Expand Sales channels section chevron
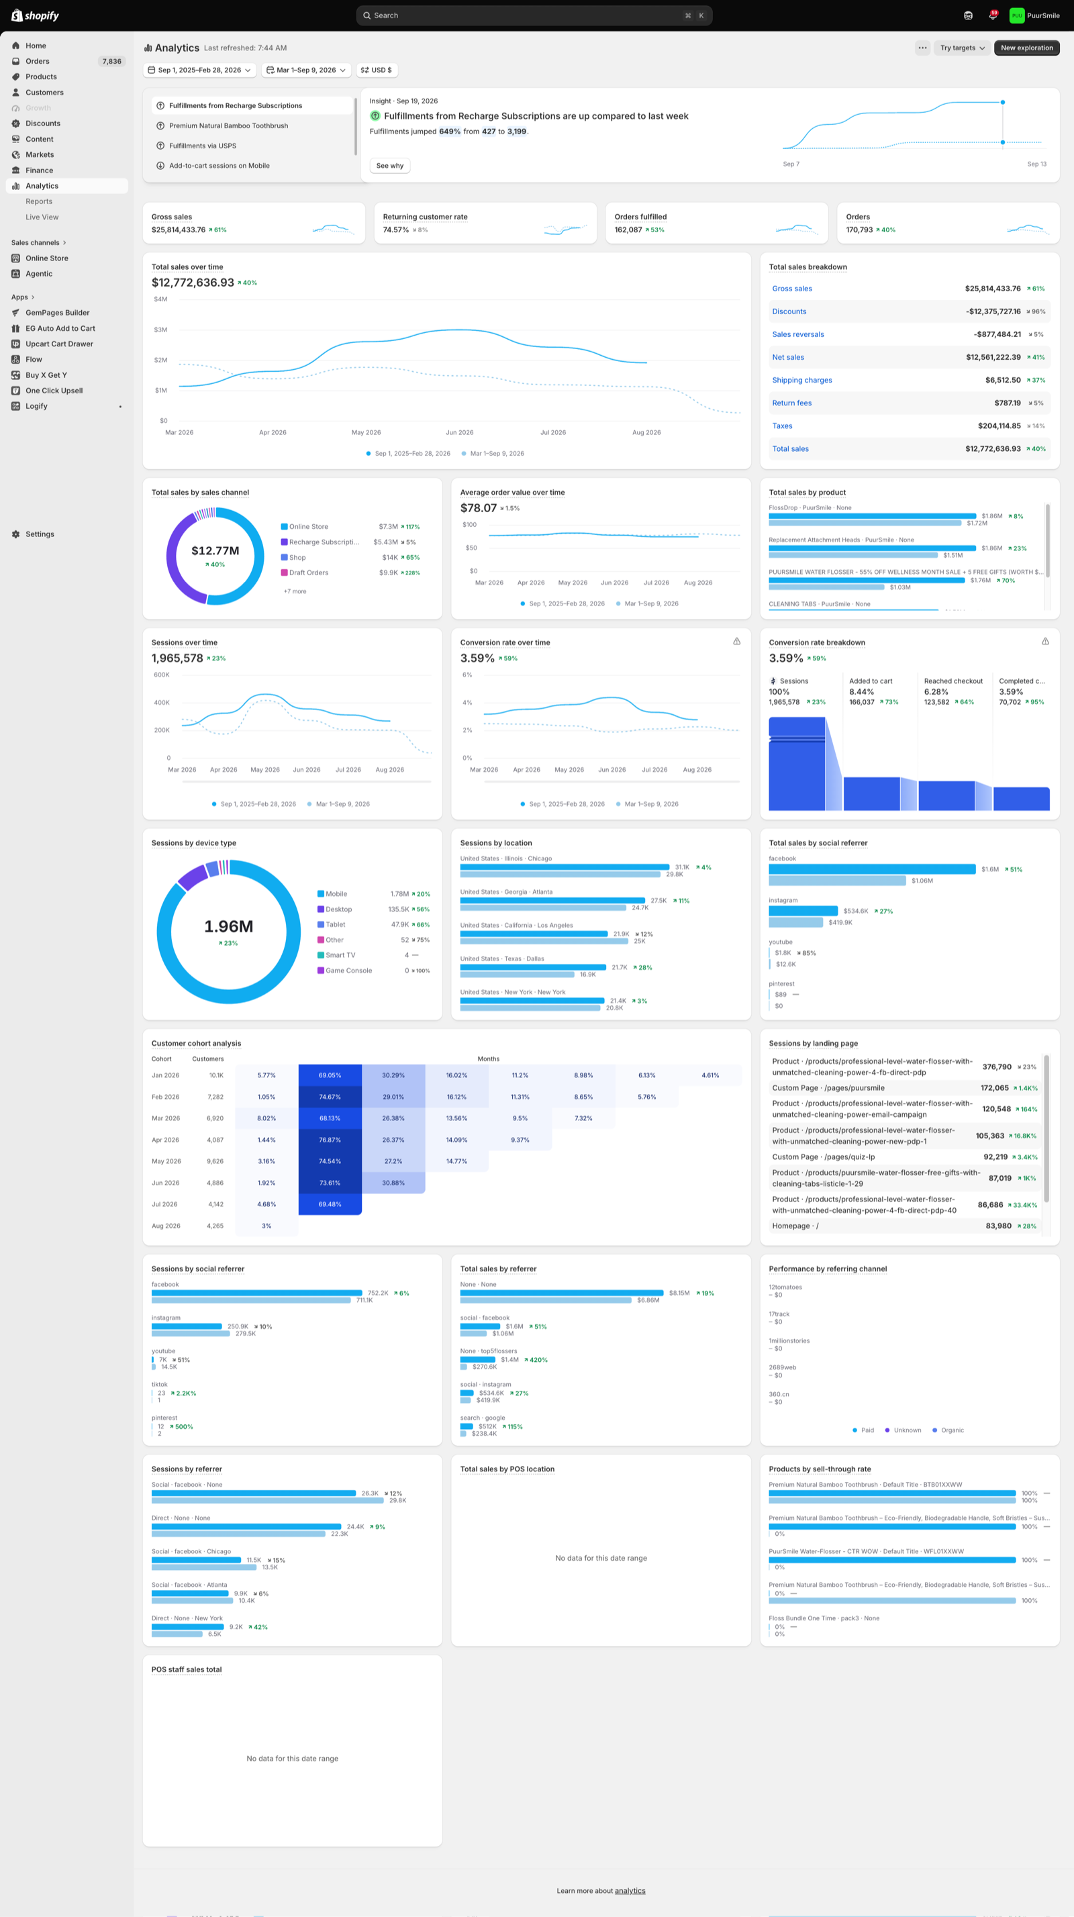 pyautogui.click(x=64, y=242)
